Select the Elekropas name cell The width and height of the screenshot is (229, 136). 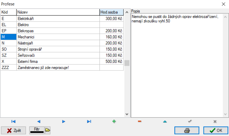click(x=58, y=31)
